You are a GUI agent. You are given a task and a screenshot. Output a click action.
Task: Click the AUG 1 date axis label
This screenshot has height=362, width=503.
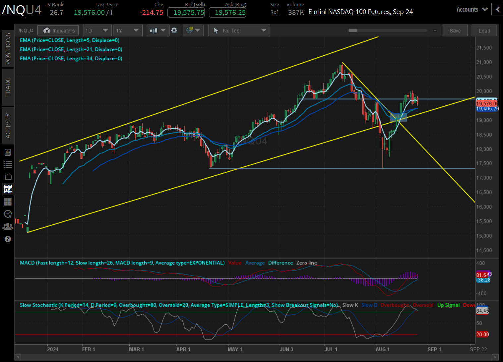(x=383, y=349)
